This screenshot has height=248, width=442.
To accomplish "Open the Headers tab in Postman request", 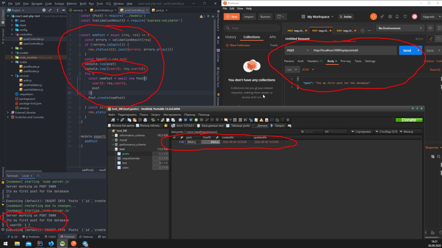I will pos(315,61).
